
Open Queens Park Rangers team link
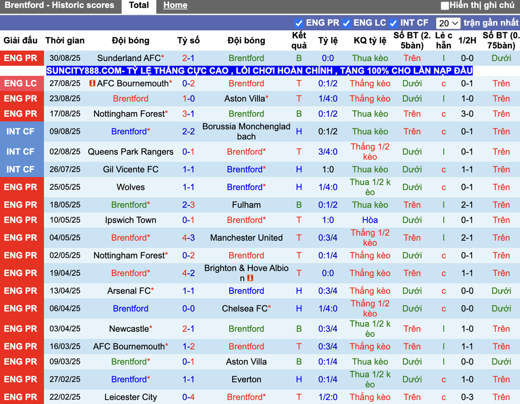[x=131, y=151]
